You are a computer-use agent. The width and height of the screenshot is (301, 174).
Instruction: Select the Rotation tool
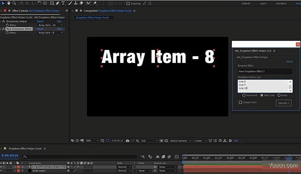(x=39, y=3)
